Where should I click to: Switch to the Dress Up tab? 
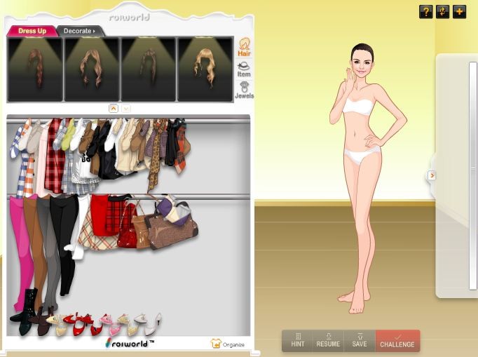click(x=32, y=31)
